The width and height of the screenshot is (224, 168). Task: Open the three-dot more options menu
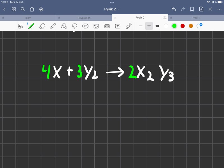219,9
